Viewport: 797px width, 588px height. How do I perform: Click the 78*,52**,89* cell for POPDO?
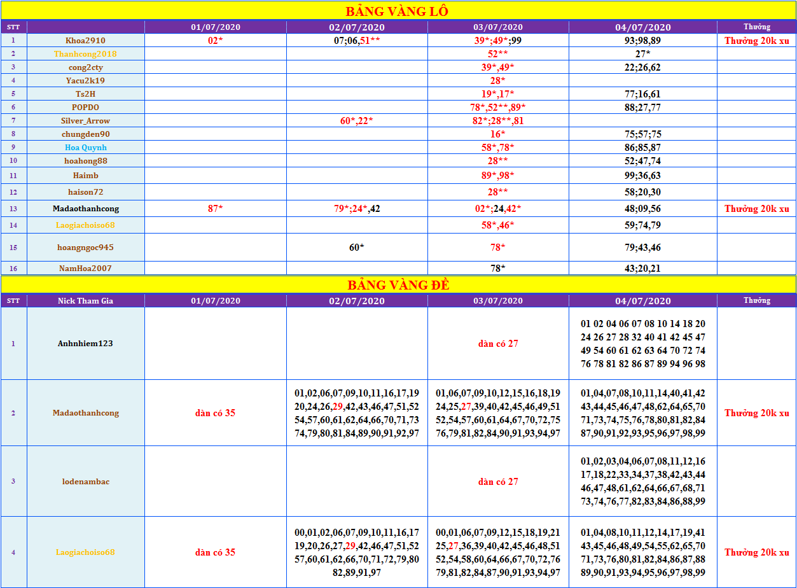(x=498, y=108)
